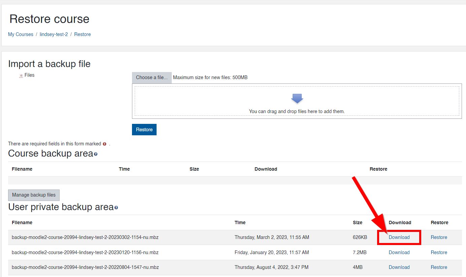Click Time header in Course backup area table
The image size is (466, 277).
[x=124, y=169]
